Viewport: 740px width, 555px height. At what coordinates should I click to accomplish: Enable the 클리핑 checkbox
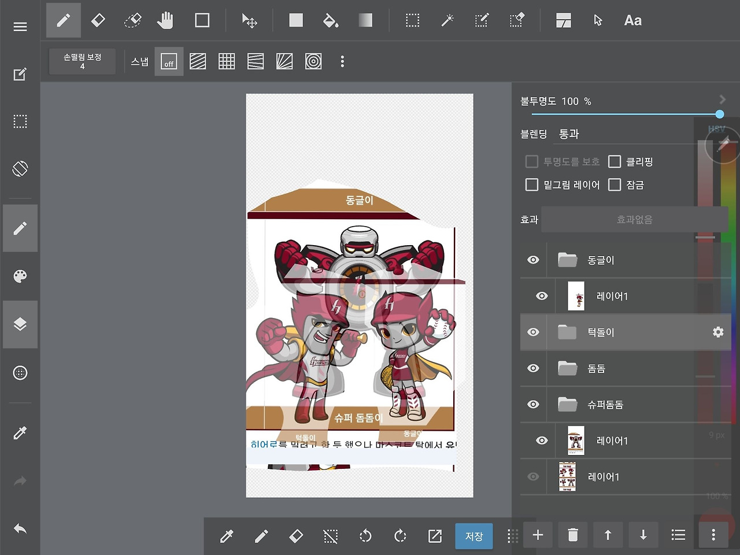615,162
